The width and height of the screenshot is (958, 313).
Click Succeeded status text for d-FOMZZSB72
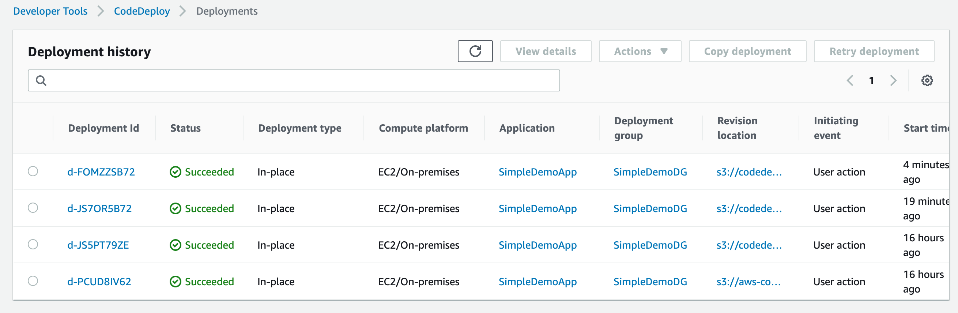[x=210, y=172]
